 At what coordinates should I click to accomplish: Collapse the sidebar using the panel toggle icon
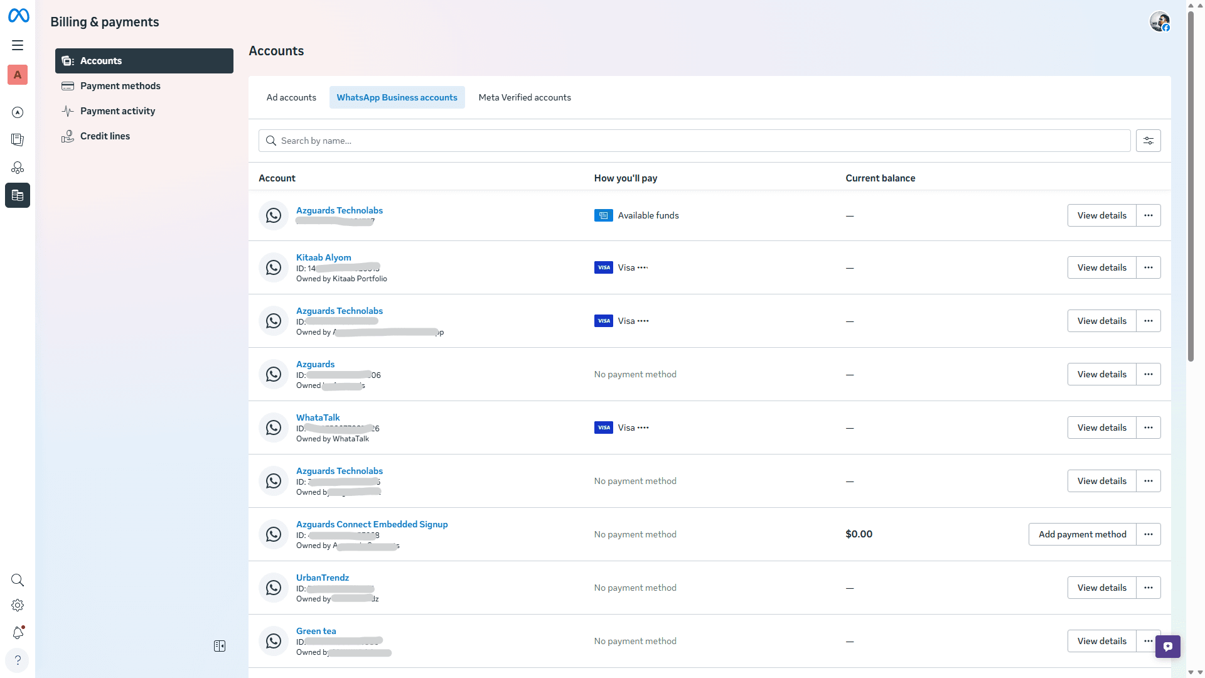click(x=220, y=646)
